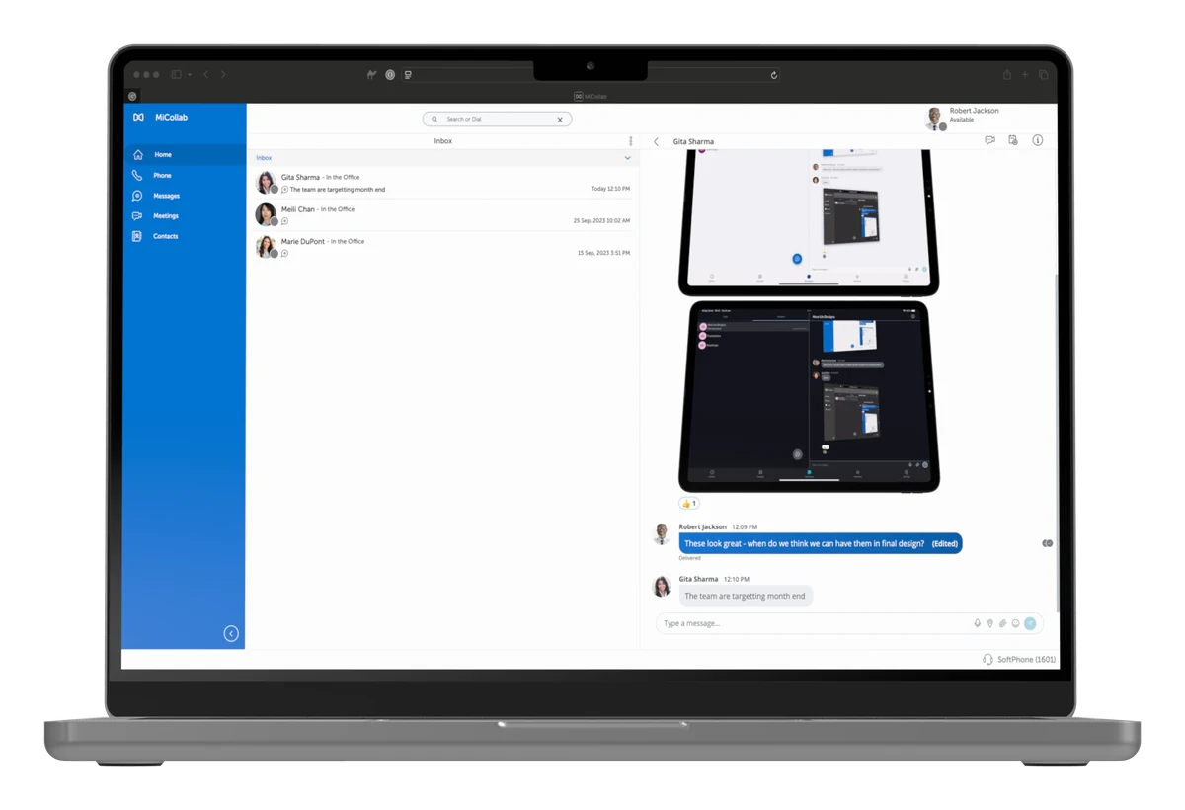Viewport: 1185px width, 810px height.
Task: Open Gita Sharma conversation in Inbox
Action: (442, 183)
